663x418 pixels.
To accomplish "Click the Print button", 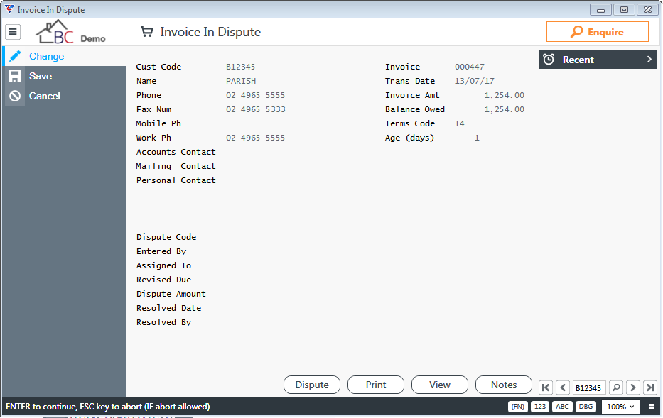I will (x=375, y=385).
